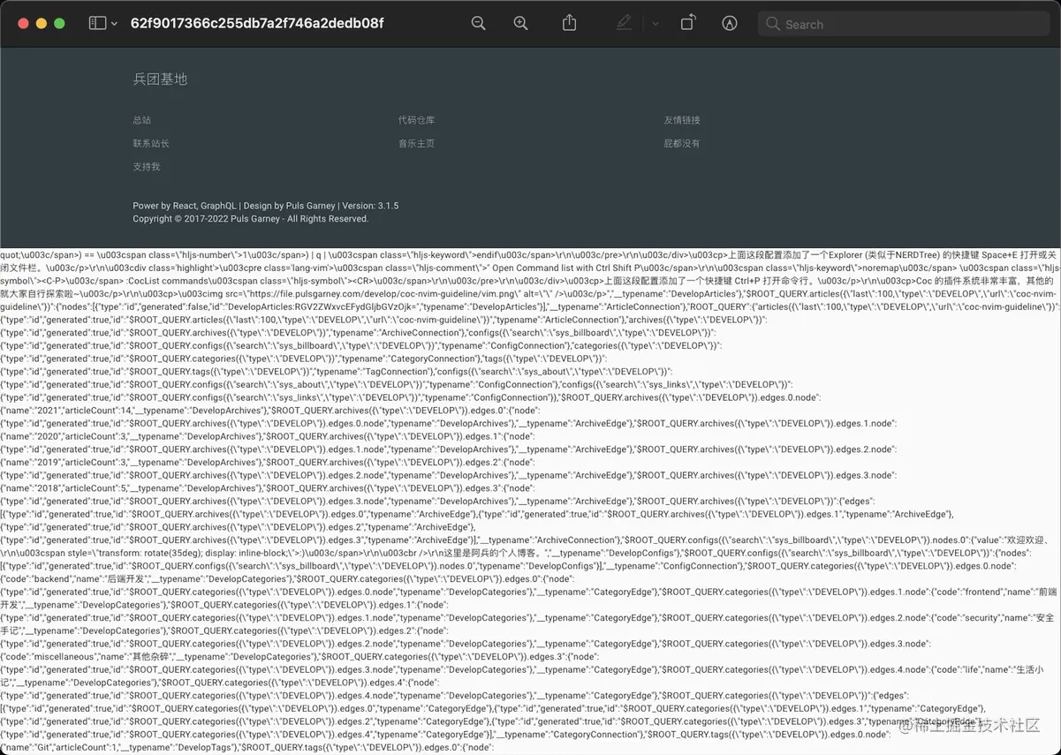Activate the highlight pen tool
The width and height of the screenshot is (1061, 755).
click(x=625, y=24)
